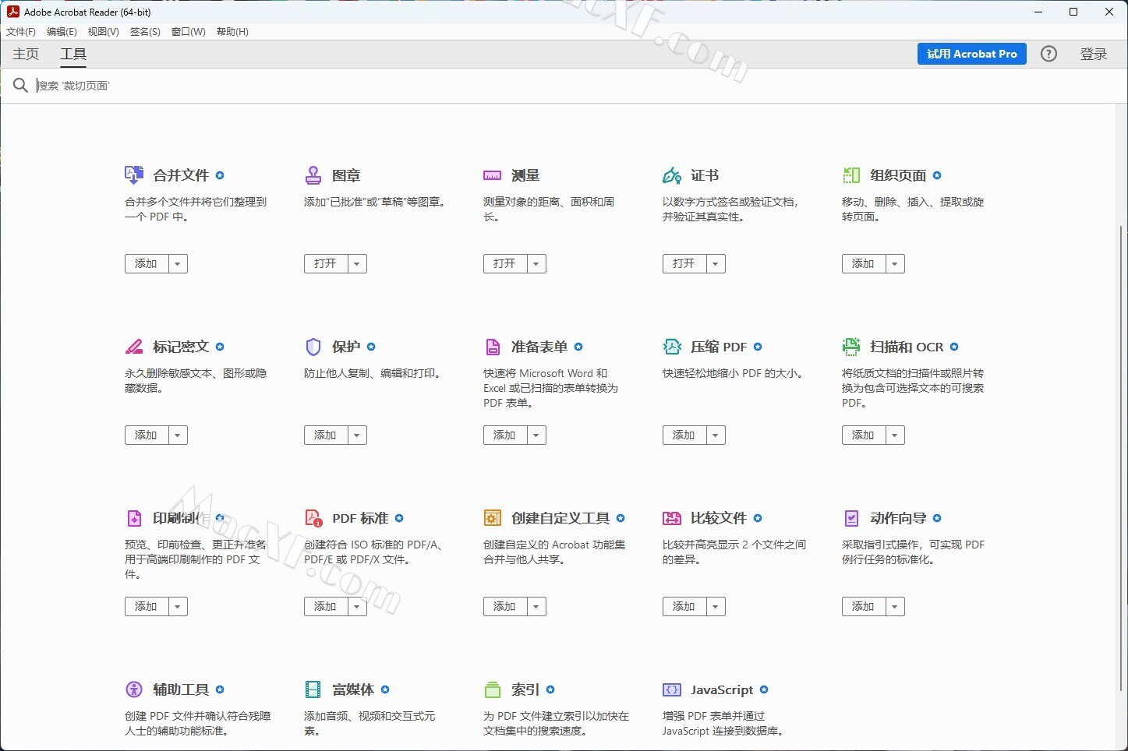Open the help question mark icon
This screenshot has height=751, width=1128.
[1049, 54]
